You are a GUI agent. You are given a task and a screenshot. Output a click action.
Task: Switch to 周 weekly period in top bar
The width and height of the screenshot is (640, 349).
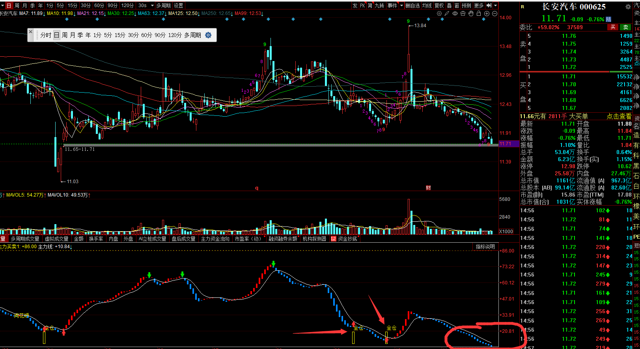click(x=17, y=6)
